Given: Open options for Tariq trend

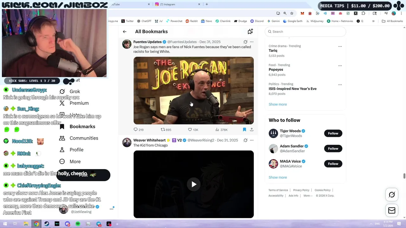Looking at the screenshot, I should pyautogui.click(x=340, y=47).
